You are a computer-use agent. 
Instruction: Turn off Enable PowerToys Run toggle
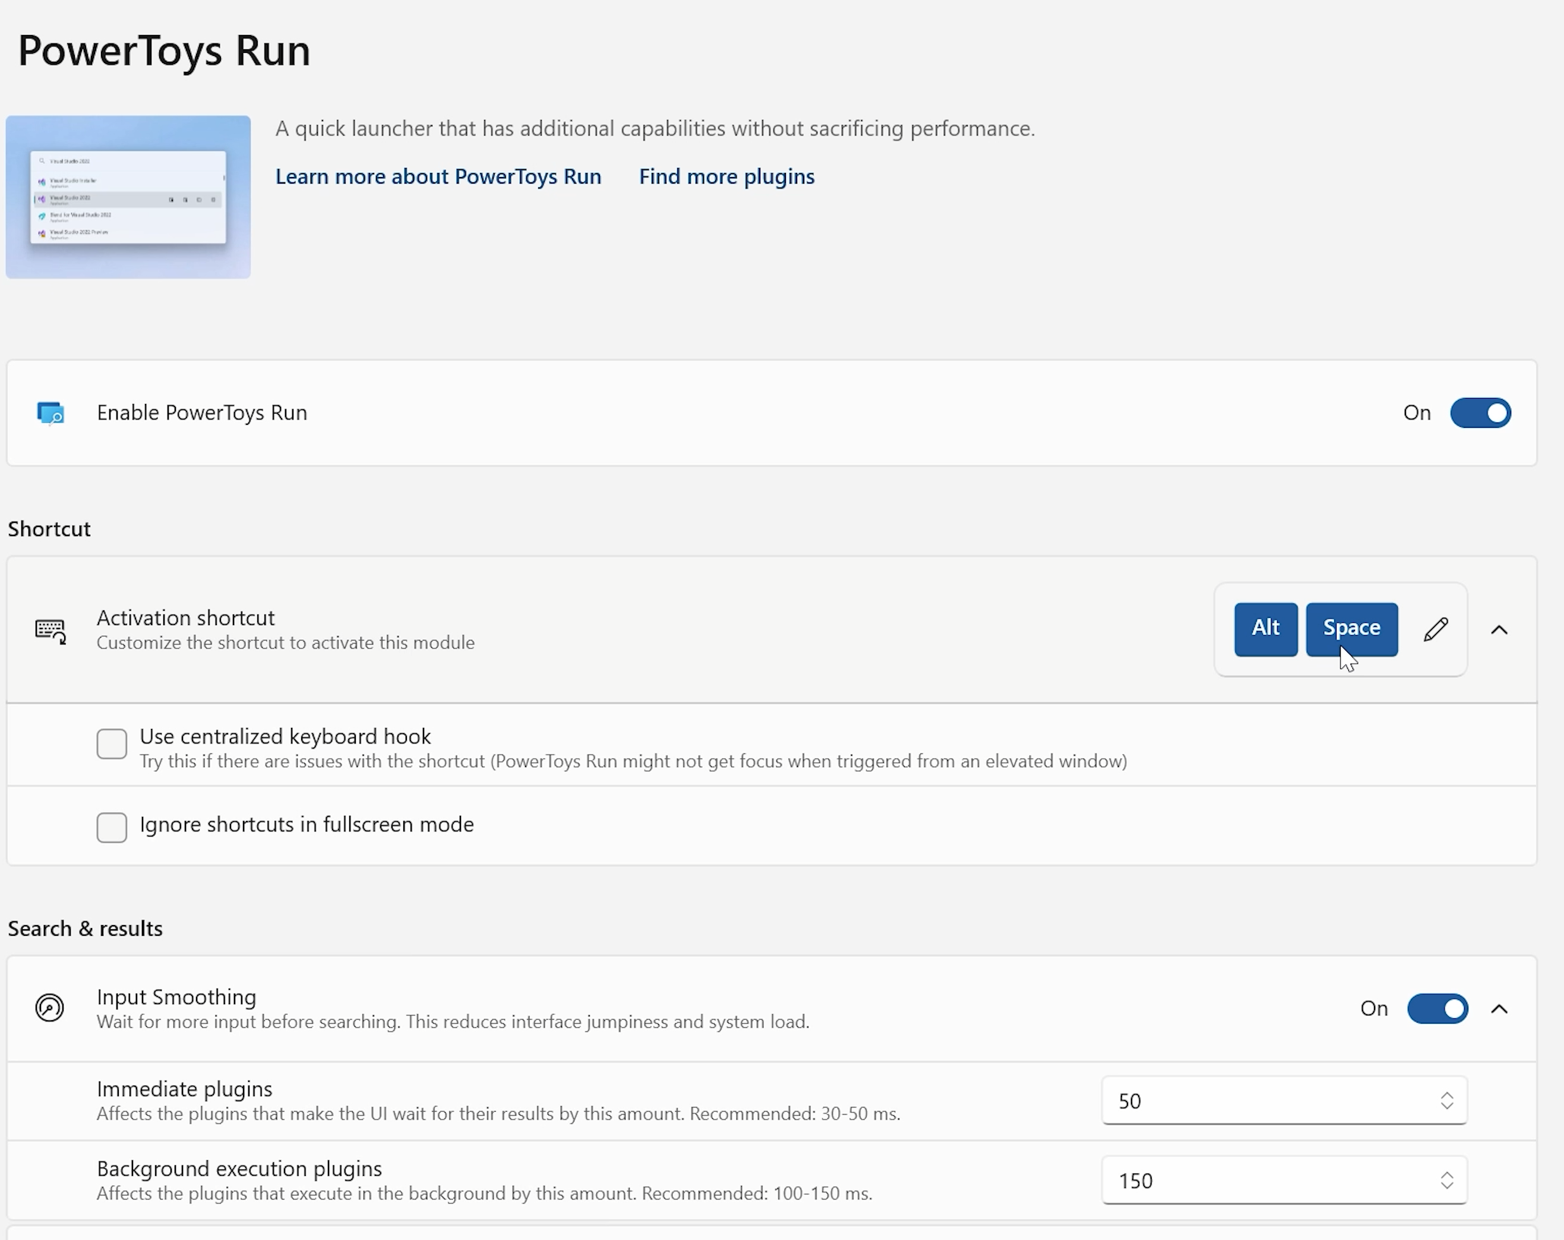(1480, 413)
